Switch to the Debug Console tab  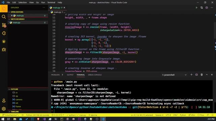(95, 75)
